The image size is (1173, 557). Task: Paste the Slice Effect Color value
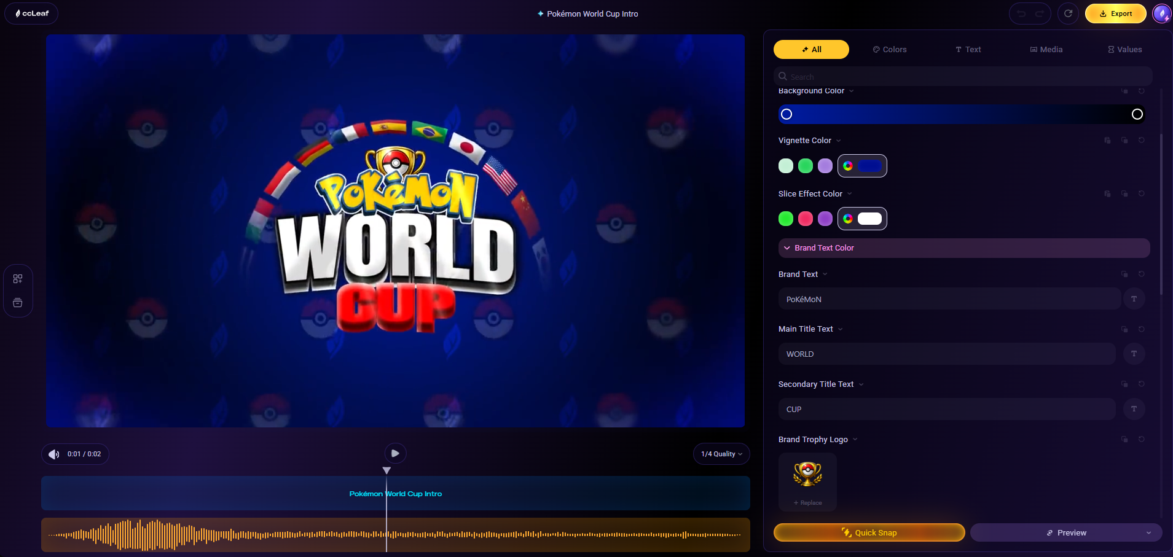point(1107,194)
